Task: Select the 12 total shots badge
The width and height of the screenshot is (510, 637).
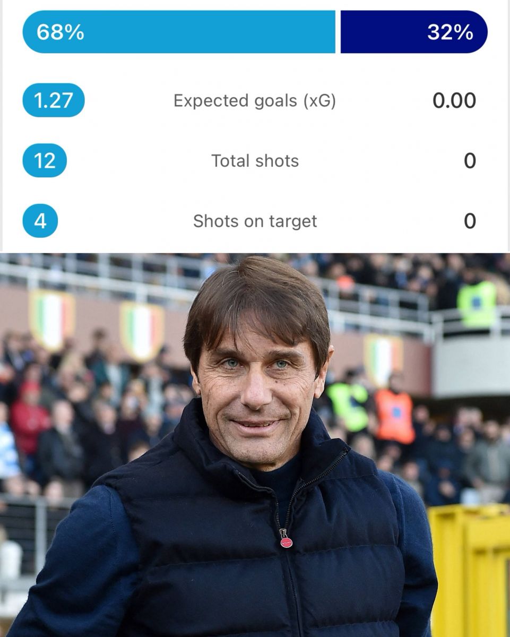Action: [45, 160]
